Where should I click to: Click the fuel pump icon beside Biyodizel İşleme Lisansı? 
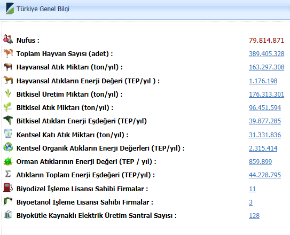point(8,187)
